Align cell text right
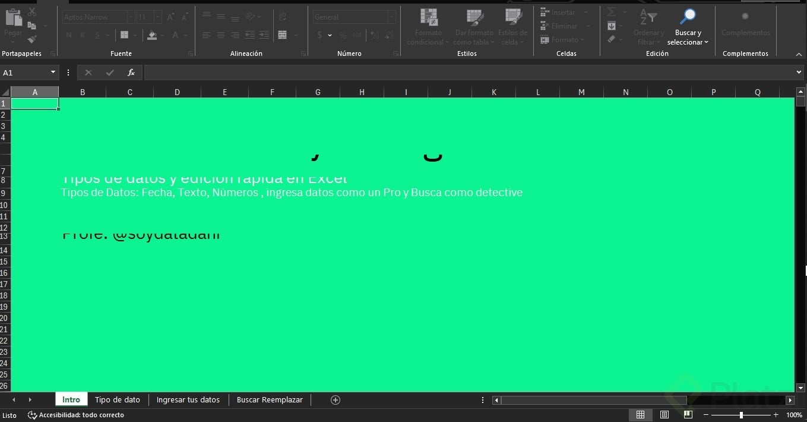This screenshot has width=807, height=422. pyautogui.click(x=235, y=35)
